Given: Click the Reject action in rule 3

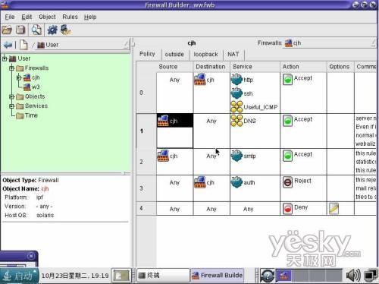Looking at the screenshot, I should (x=296, y=182).
